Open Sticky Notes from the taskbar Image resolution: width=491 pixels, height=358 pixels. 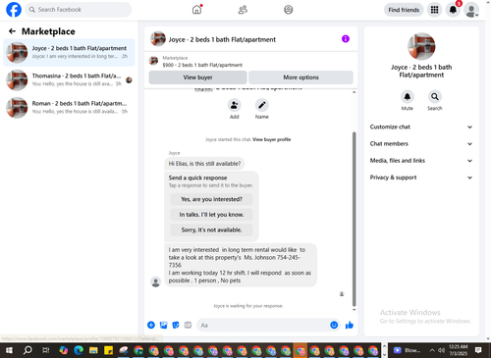point(108,350)
